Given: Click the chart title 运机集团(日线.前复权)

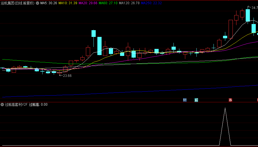Looking at the screenshot, I should [x=18, y=3].
